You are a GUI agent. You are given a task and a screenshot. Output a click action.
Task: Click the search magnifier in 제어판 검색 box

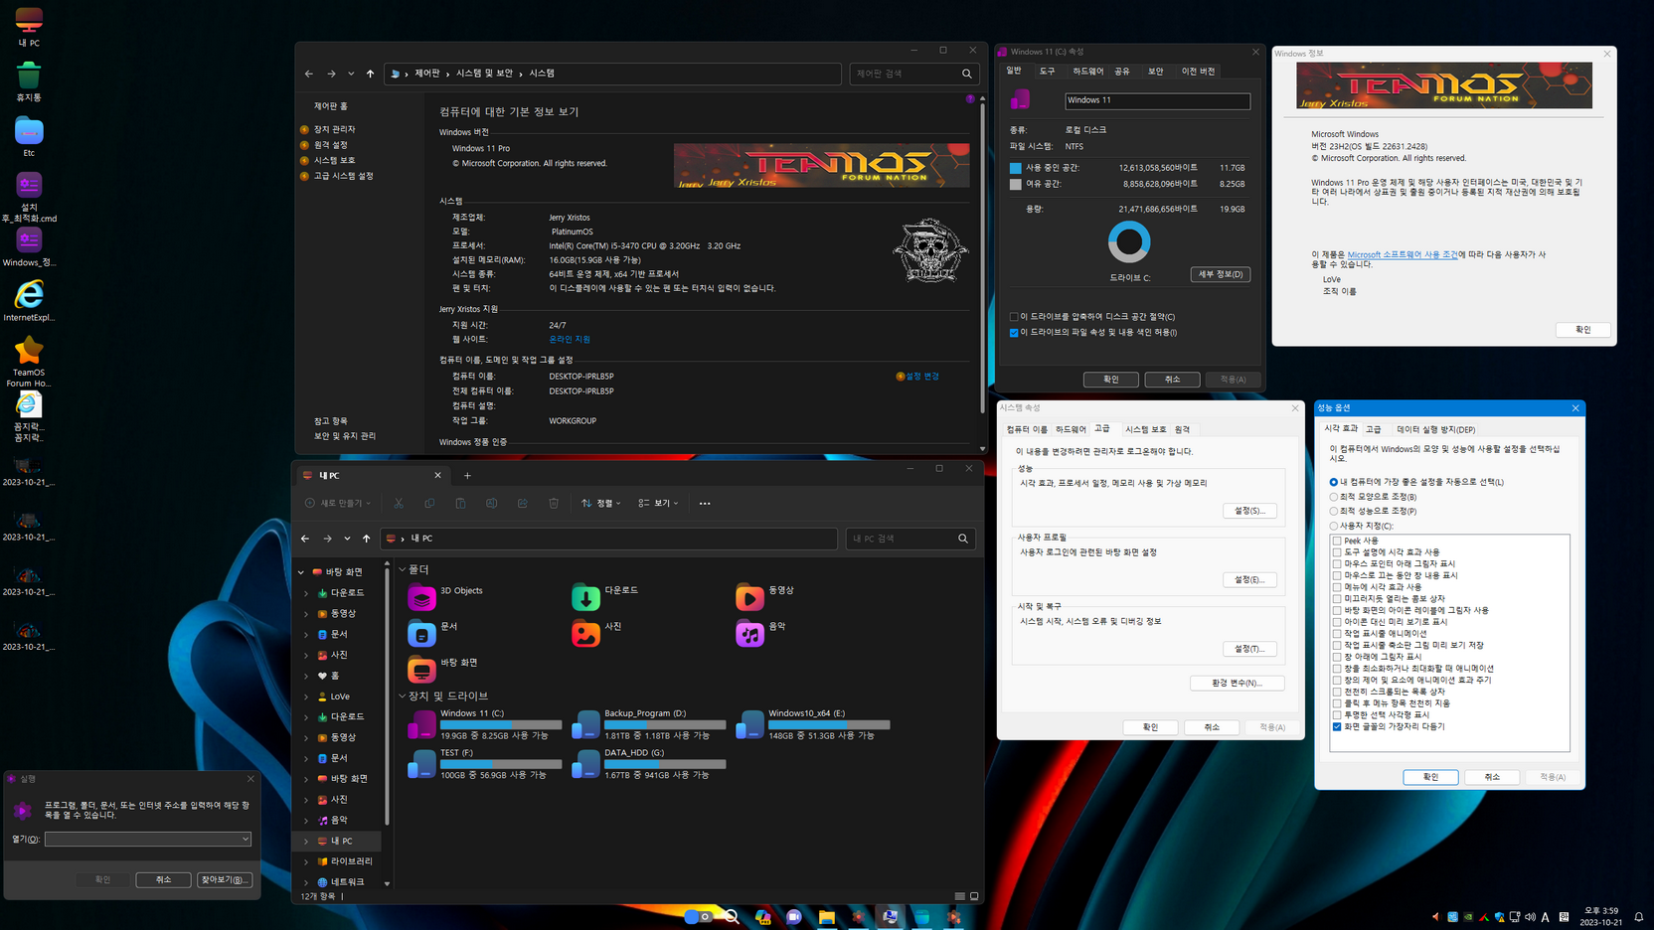click(x=966, y=74)
